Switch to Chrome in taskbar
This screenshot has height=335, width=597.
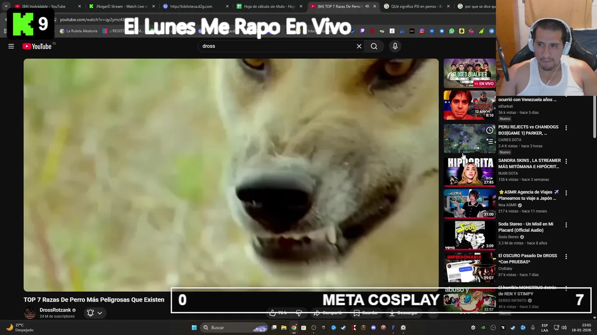[293, 328]
